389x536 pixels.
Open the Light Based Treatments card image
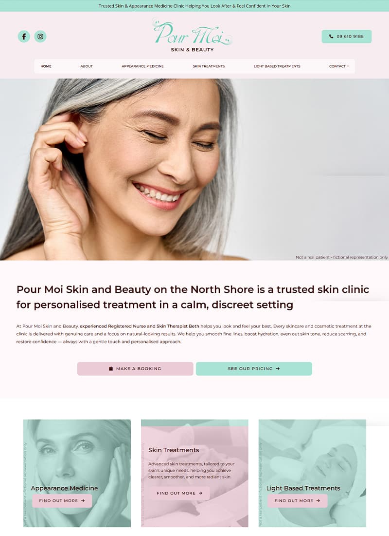pyautogui.click(x=312, y=473)
